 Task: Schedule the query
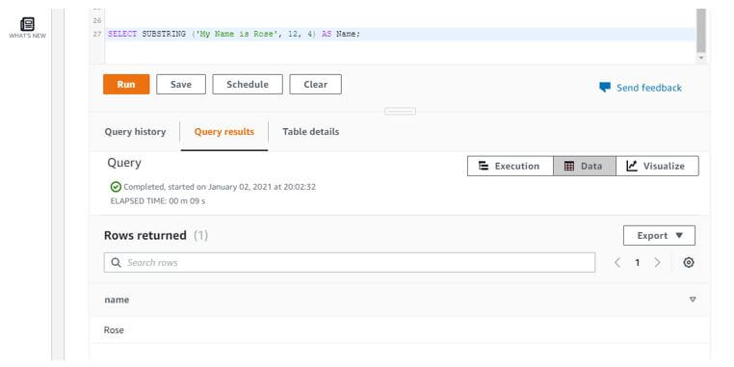[x=248, y=84]
